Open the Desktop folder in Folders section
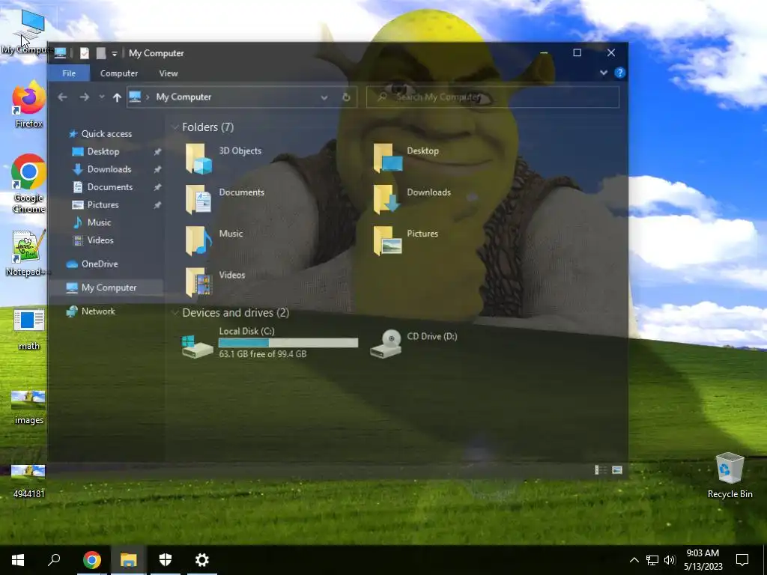The height and width of the screenshot is (575, 767). click(x=387, y=158)
